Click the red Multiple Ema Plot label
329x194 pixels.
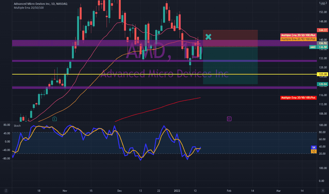click(x=298, y=98)
